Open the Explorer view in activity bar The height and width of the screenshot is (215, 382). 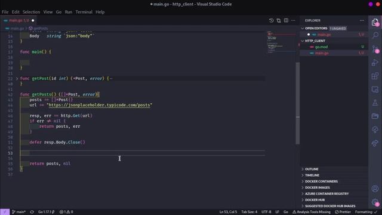(x=375, y=23)
